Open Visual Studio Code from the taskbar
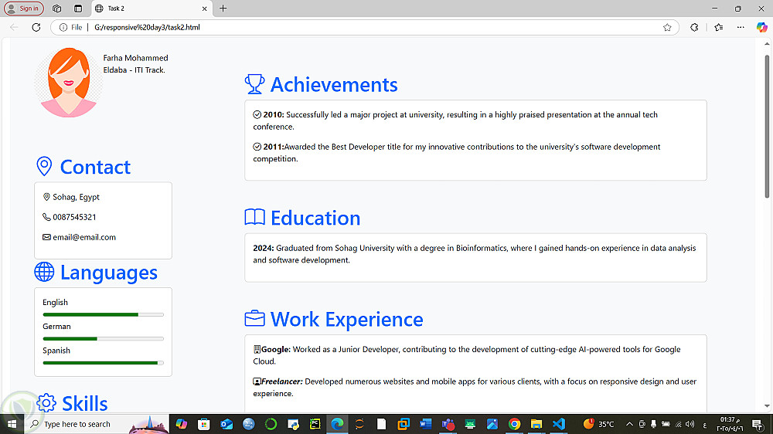Image resolution: width=773 pixels, height=434 pixels. (x=559, y=424)
